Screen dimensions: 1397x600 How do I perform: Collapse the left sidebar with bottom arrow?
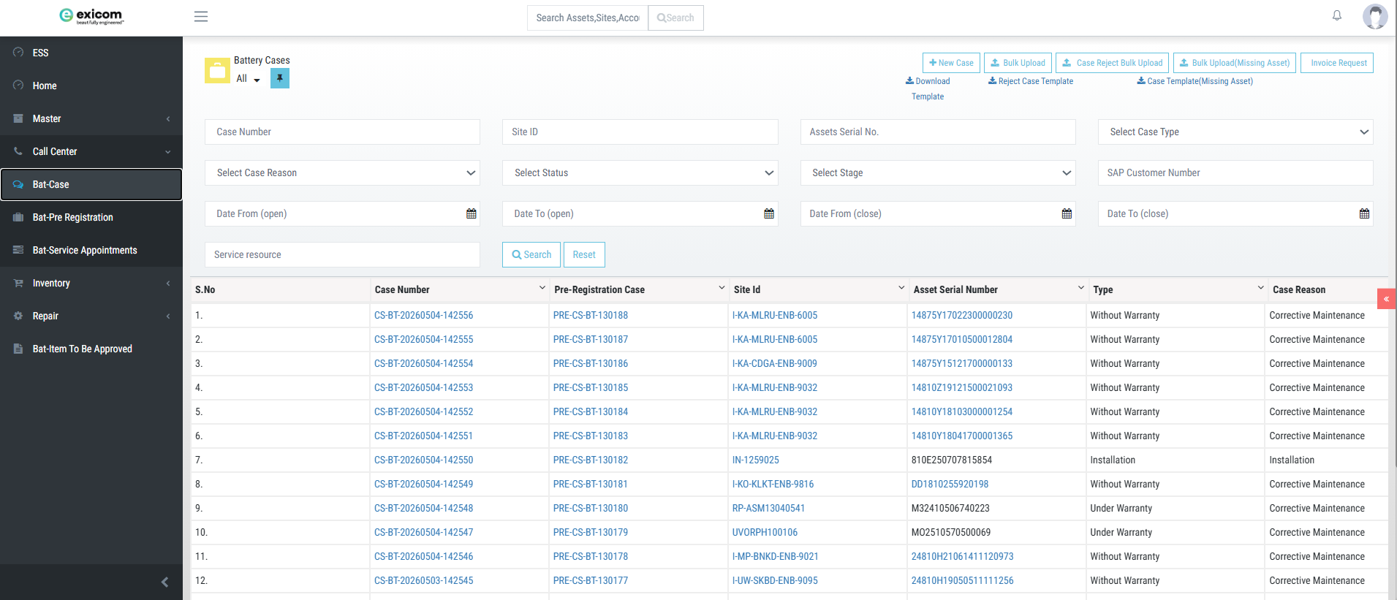coord(164,582)
